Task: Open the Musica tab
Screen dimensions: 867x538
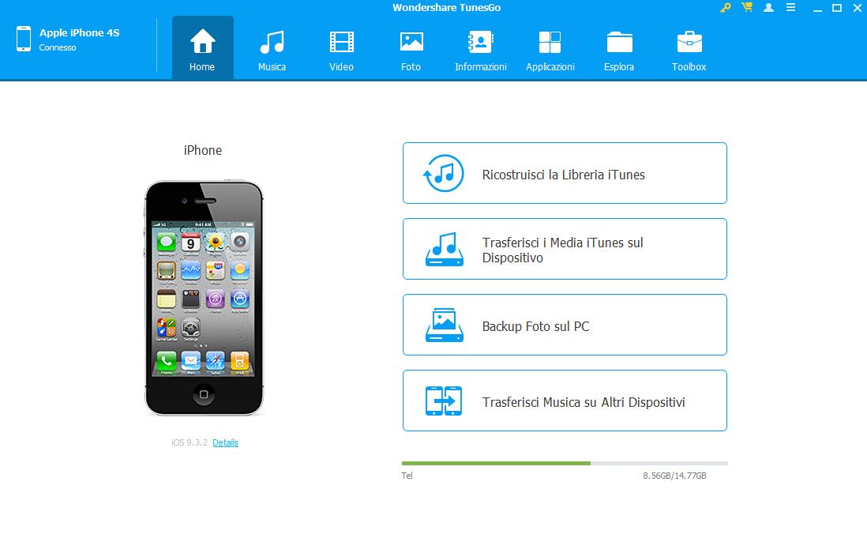Action: (272, 49)
